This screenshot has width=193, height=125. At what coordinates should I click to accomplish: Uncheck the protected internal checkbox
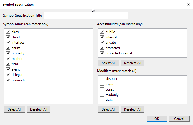[102, 53]
